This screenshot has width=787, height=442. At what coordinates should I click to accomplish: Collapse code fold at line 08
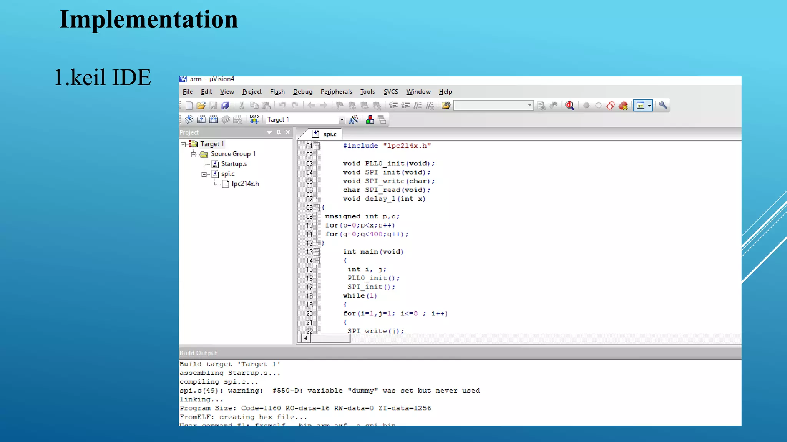pos(317,208)
